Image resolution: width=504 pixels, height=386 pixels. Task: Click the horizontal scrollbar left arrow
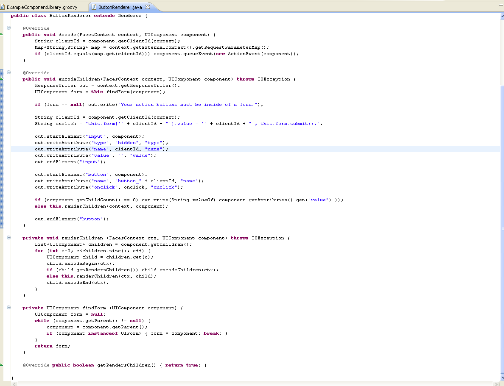(14, 383)
